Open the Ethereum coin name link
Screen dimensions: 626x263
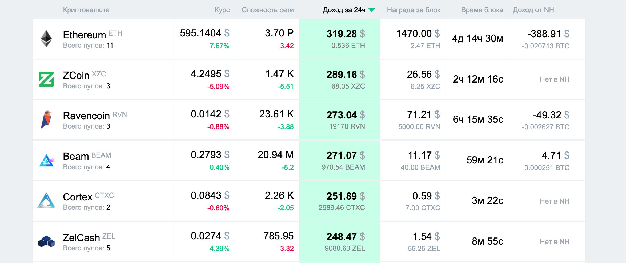pos(85,35)
